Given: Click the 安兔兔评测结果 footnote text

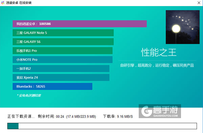Looking at the screenshot, I should (x=29, y=95).
